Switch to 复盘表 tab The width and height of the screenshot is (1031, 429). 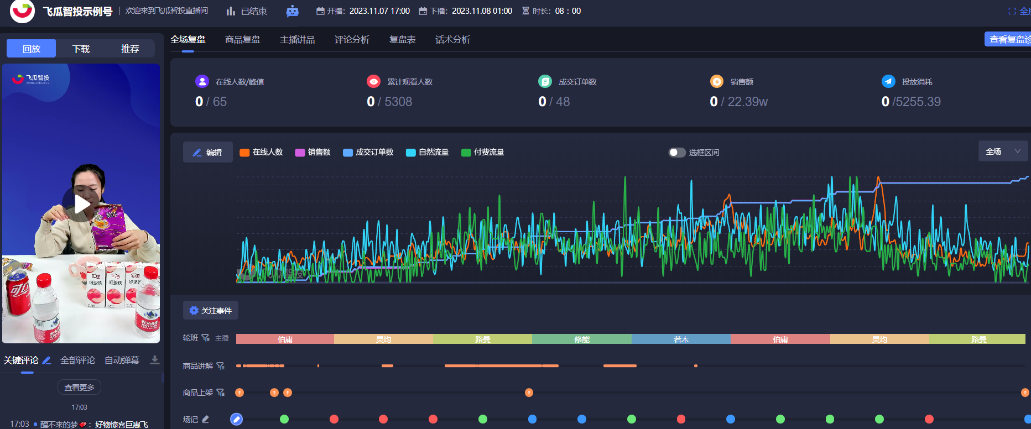pos(403,40)
